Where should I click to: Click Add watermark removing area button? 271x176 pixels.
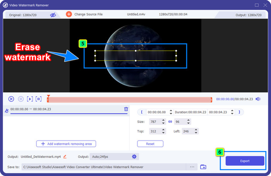pyautogui.click(x=66, y=144)
